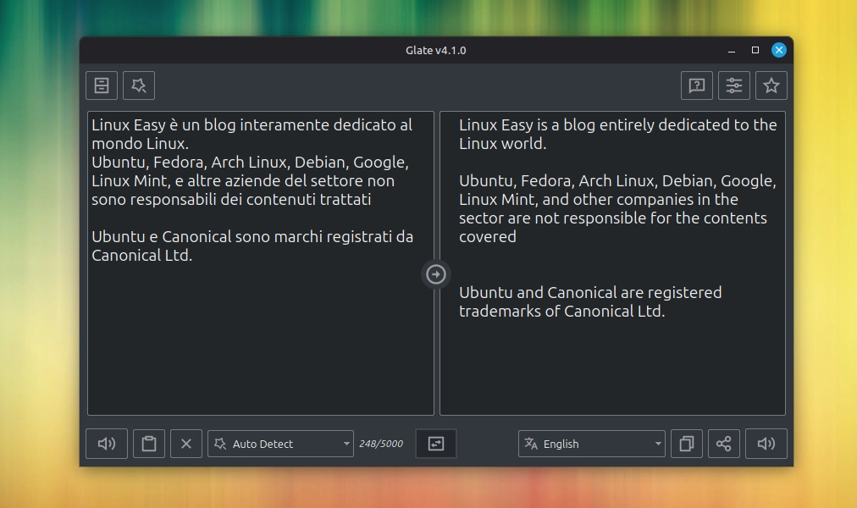Screen dimensions: 857x508
Task: Listen to the English translation audio
Action: pyautogui.click(x=766, y=444)
